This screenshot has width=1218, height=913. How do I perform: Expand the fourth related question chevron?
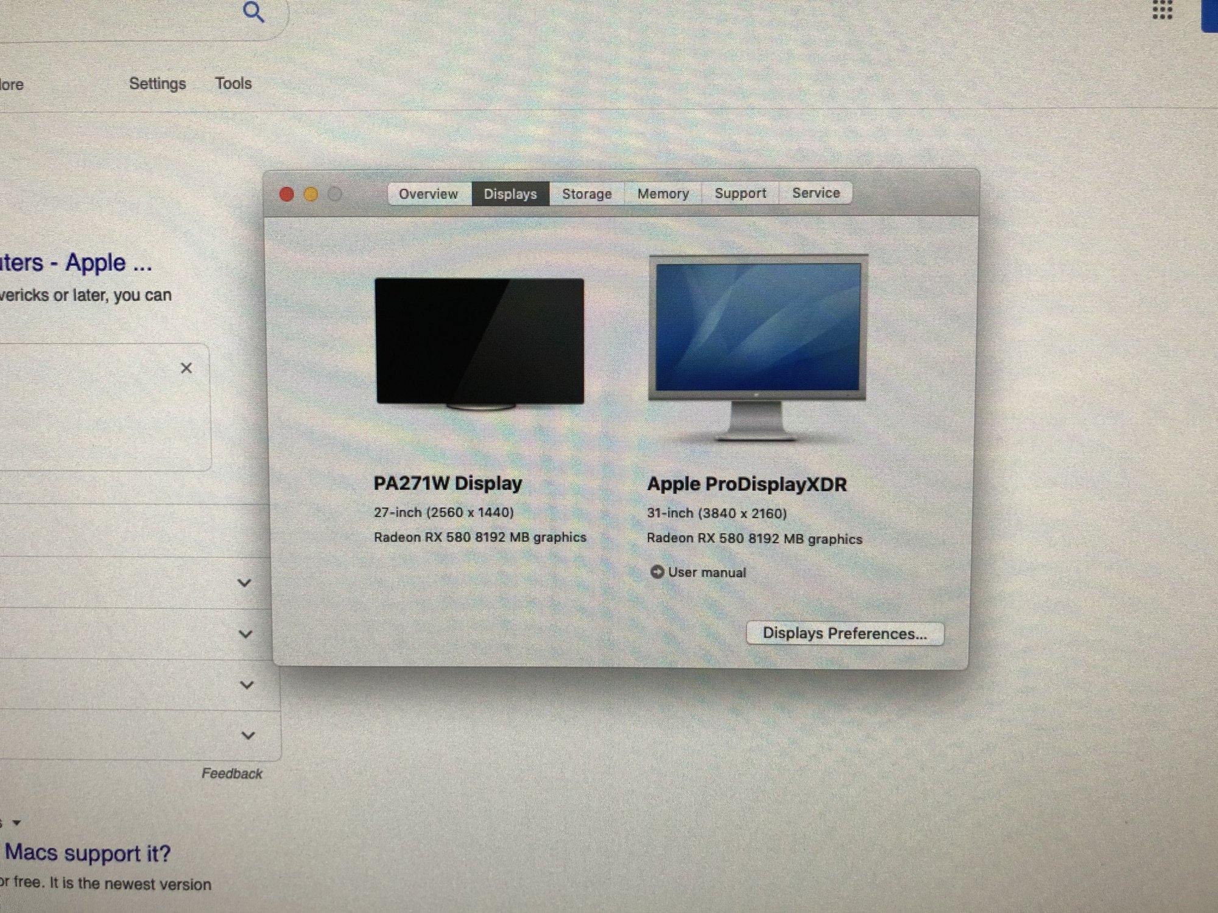coord(248,735)
